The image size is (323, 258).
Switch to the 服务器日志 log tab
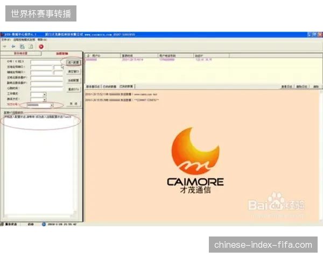point(93,87)
